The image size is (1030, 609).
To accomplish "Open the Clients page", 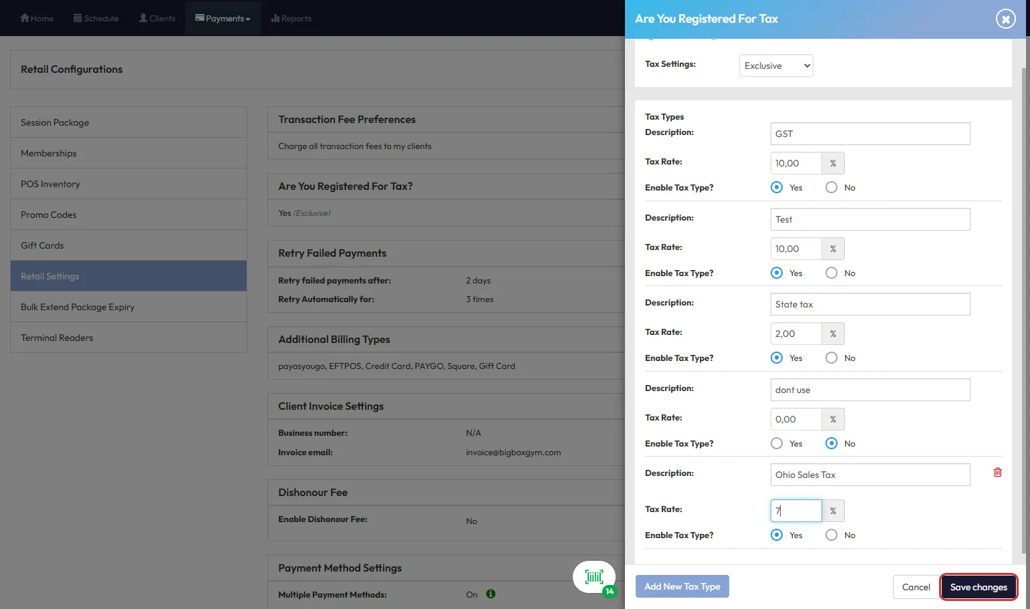I will pos(157,18).
